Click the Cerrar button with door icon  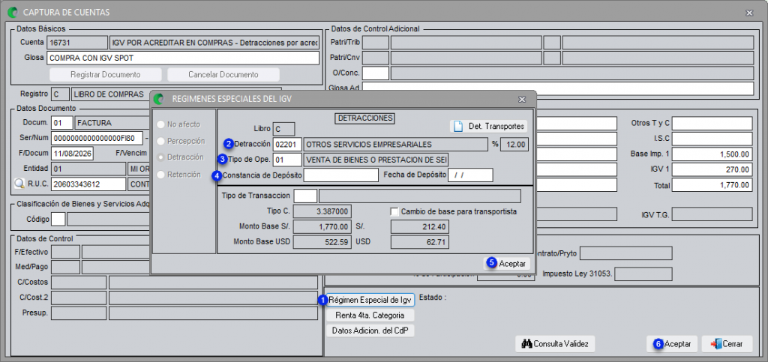click(x=727, y=344)
